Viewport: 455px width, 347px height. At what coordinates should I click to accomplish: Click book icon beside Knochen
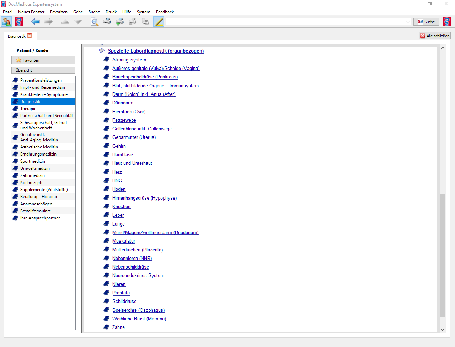[106, 206]
